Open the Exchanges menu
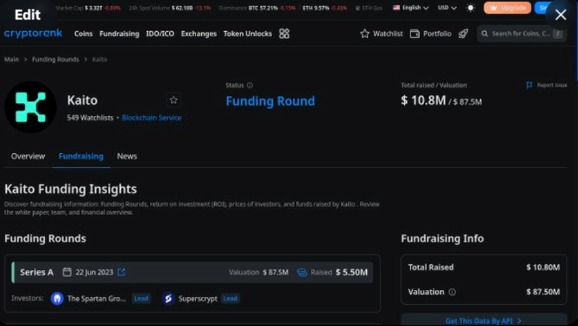This screenshot has width=578, height=326. pyautogui.click(x=199, y=34)
